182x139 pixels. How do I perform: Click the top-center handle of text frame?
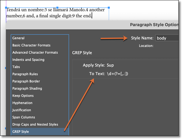(x=58, y=7)
